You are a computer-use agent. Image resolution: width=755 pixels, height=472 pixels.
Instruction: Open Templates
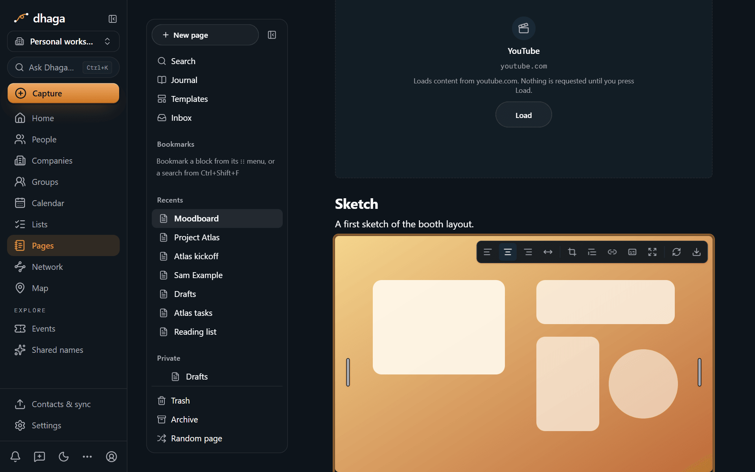pyautogui.click(x=217, y=99)
